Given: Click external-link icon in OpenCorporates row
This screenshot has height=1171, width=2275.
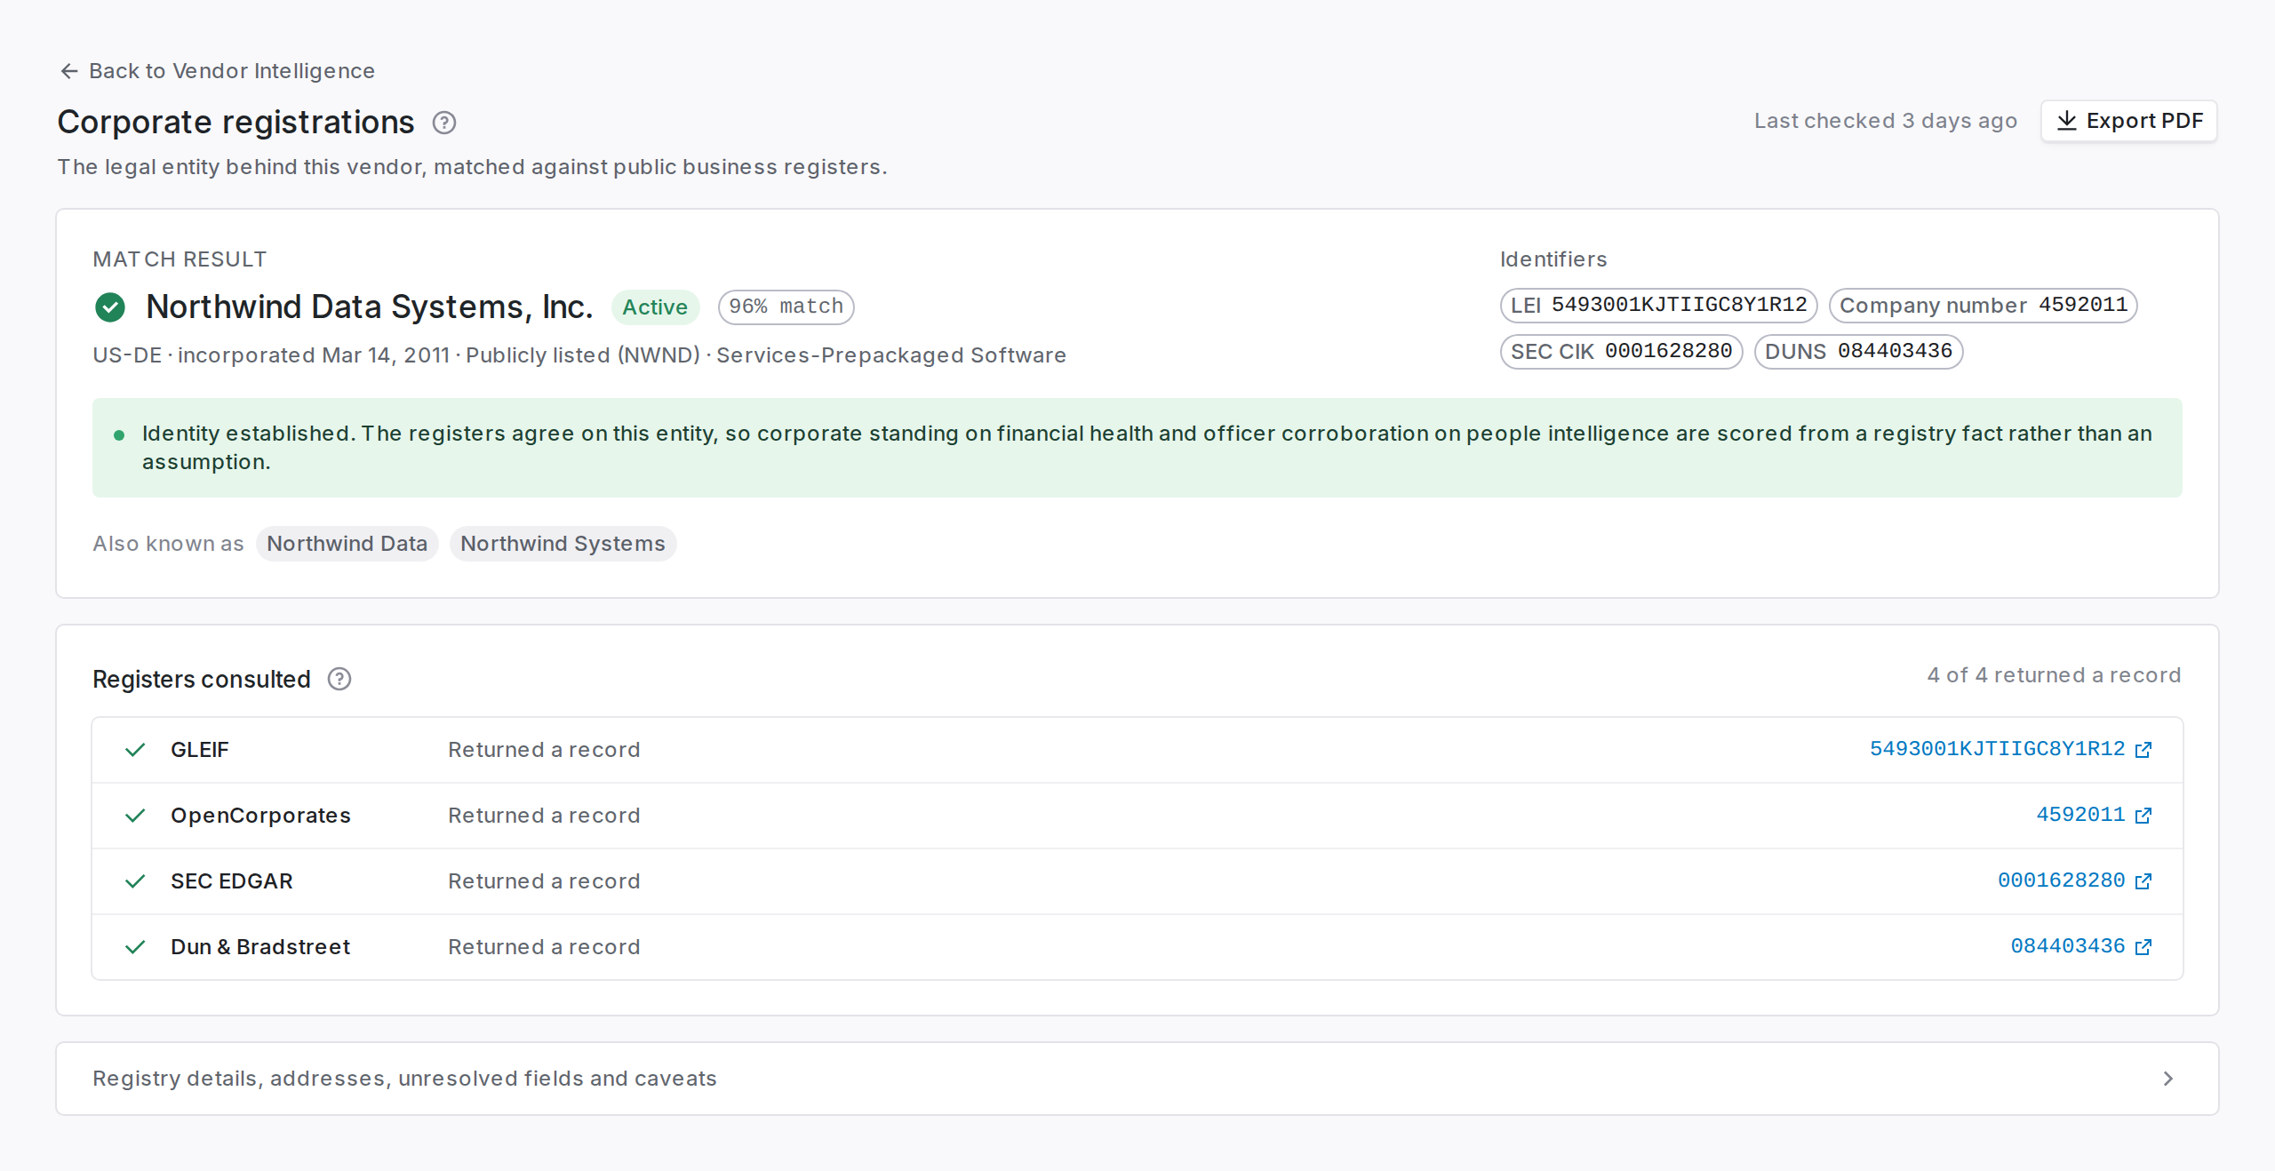Looking at the screenshot, I should (2143, 816).
